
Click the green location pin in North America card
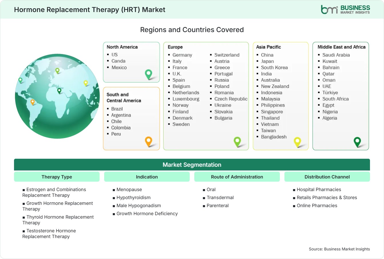pos(149,74)
